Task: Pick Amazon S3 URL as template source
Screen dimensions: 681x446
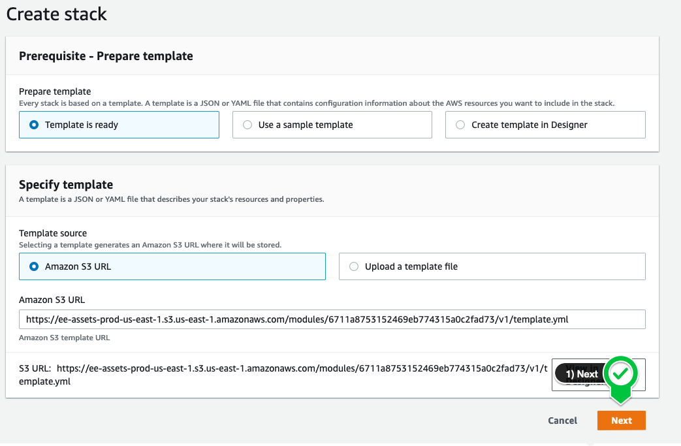Action: click(172, 266)
